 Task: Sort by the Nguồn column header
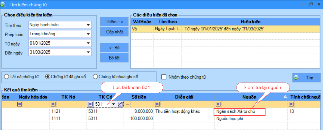pos(250,97)
